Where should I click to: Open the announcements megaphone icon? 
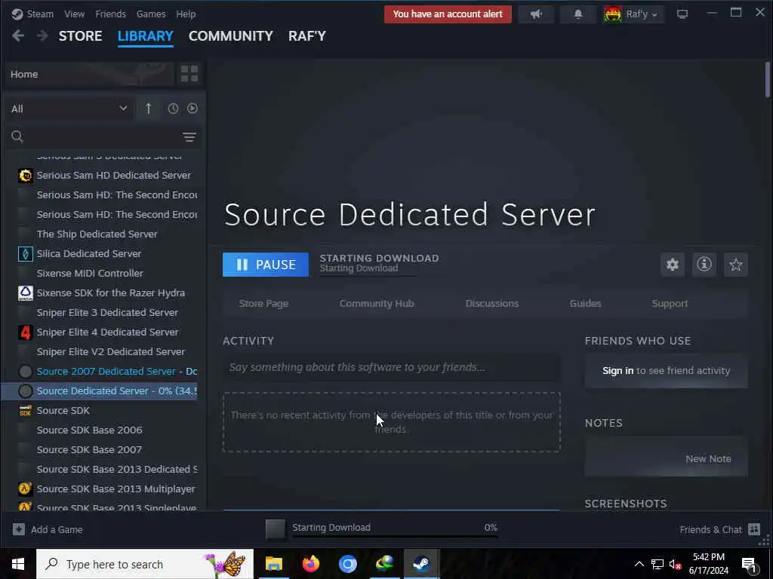tap(536, 14)
